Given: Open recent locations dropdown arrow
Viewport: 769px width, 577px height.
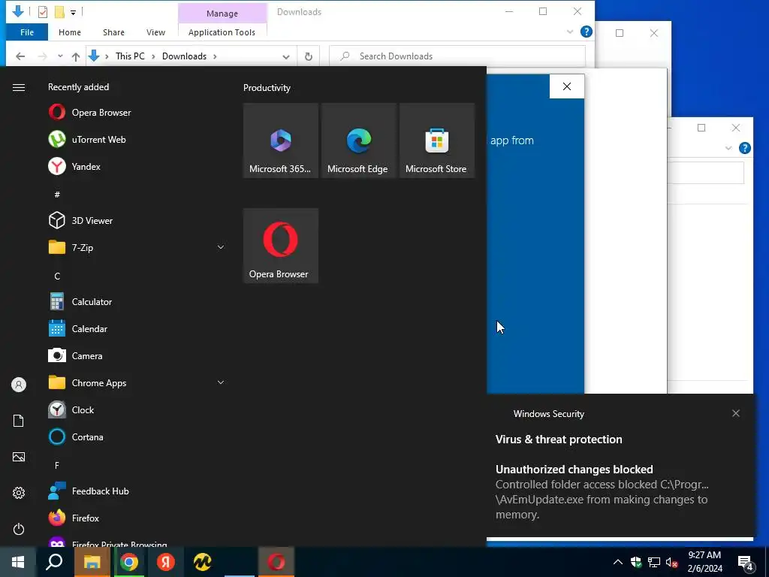Looking at the screenshot, I should tap(60, 56).
